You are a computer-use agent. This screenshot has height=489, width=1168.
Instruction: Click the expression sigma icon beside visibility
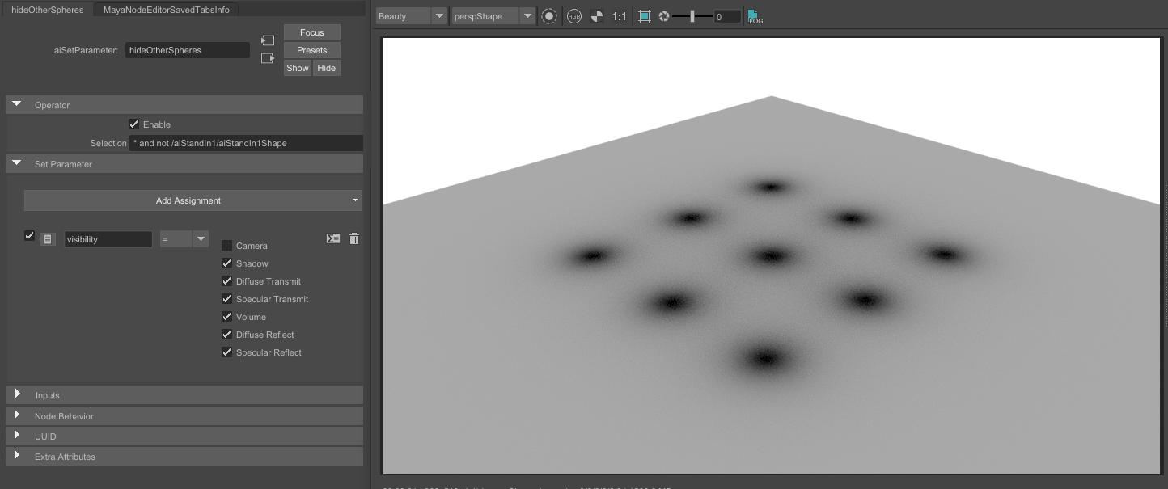click(x=332, y=238)
